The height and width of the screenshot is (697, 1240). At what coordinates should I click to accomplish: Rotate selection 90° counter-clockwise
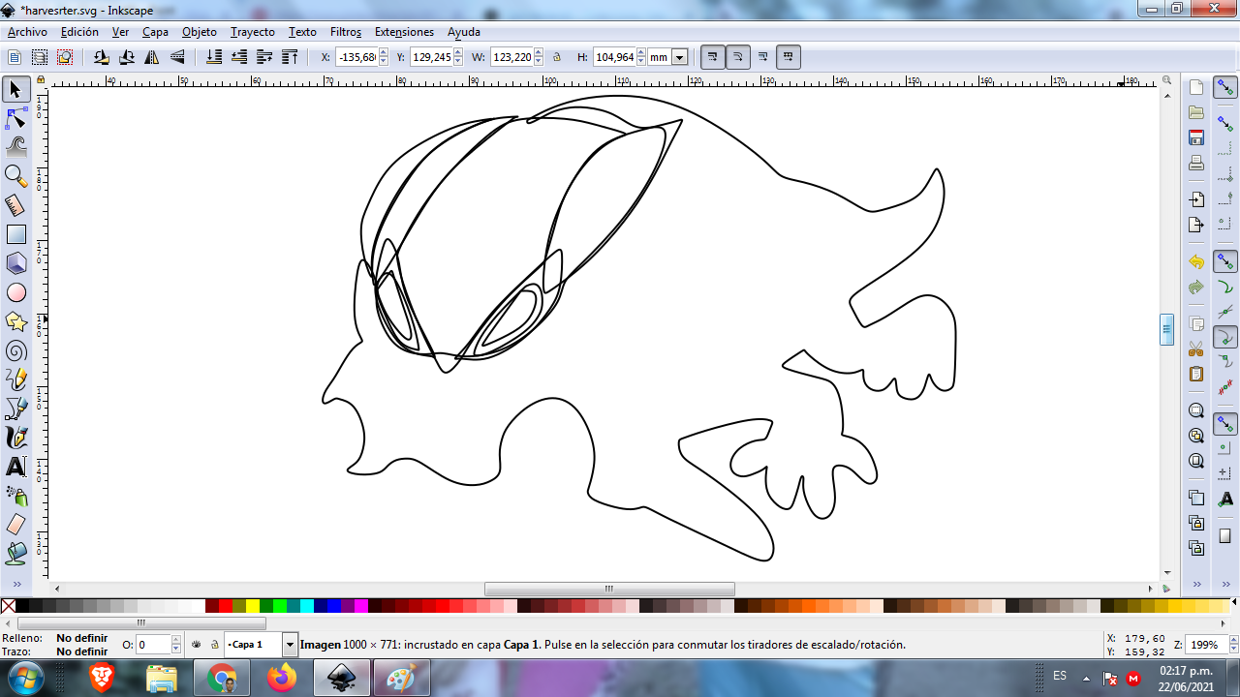coord(101,57)
